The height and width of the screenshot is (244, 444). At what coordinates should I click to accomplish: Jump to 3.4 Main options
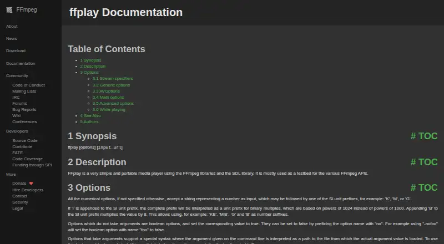tap(108, 98)
